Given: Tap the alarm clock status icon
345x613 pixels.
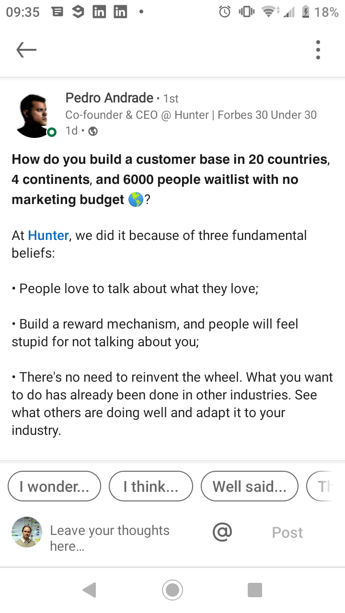Looking at the screenshot, I should (225, 12).
